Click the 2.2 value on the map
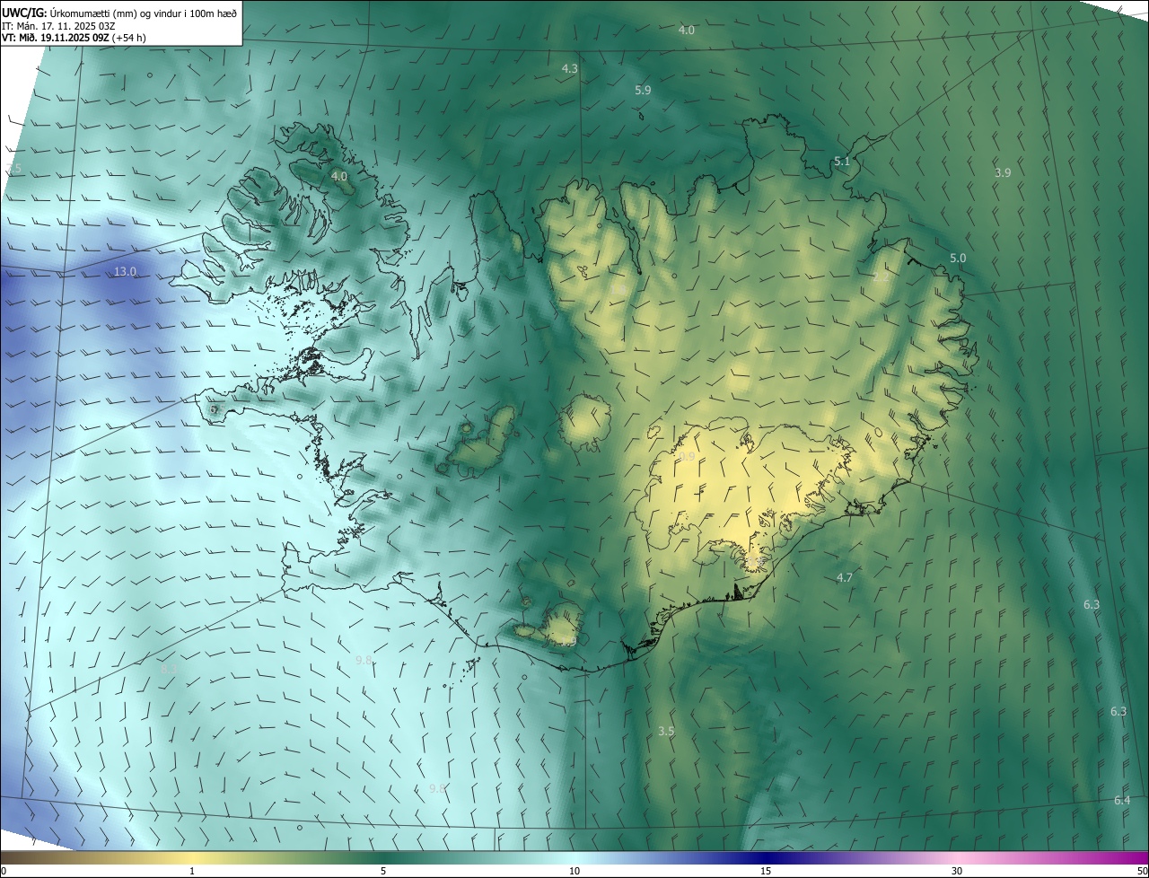1149x878 pixels. point(881,277)
